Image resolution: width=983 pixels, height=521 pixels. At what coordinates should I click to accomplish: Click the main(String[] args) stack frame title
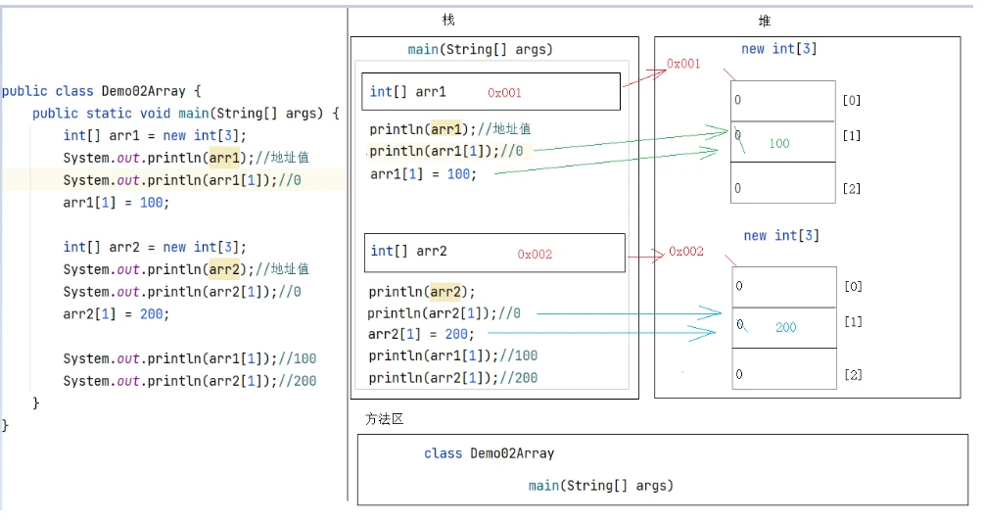tap(480, 50)
